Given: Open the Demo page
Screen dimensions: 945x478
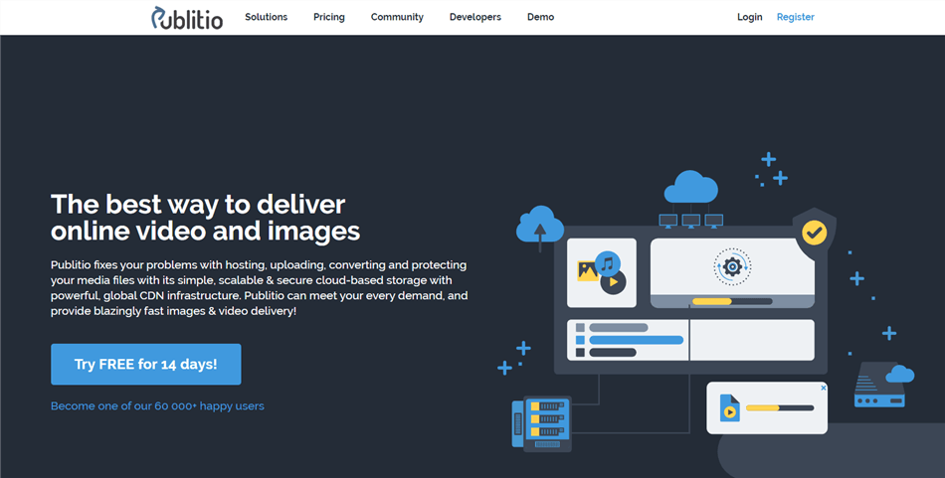Looking at the screenshot, I should point(540,17).
